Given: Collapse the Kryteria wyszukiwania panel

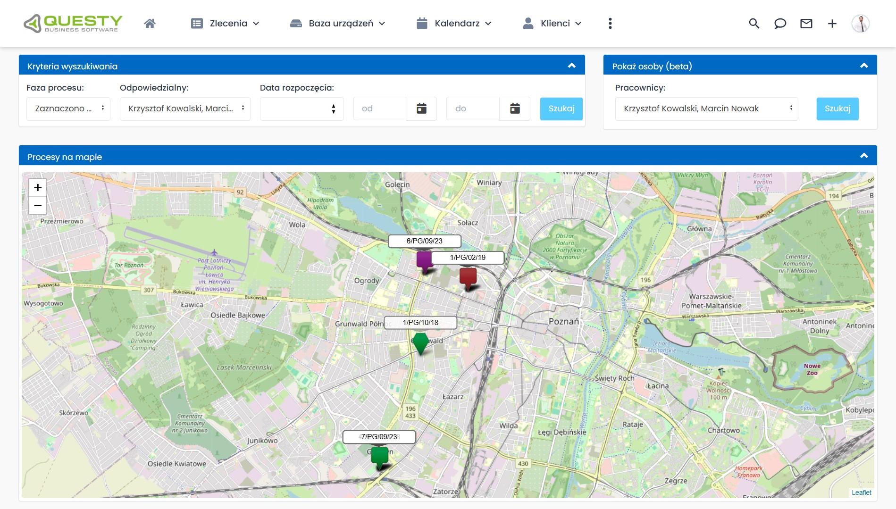Looking at the screenshot, I should [x=571, y=66].
